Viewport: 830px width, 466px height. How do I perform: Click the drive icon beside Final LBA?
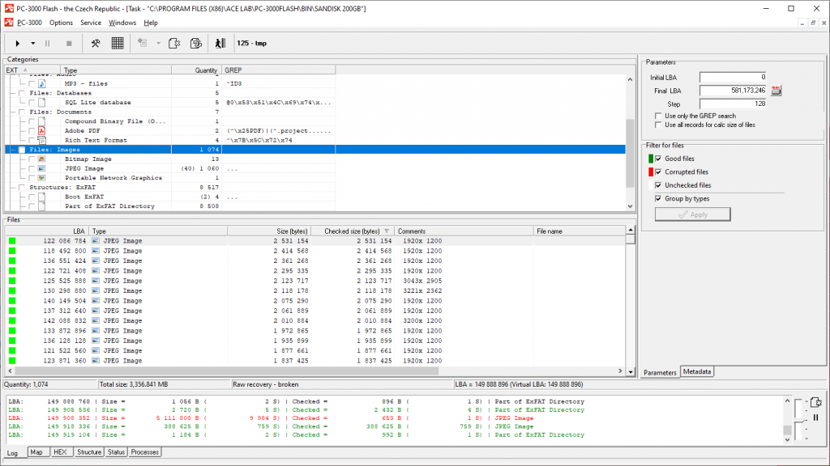point(777,91)
